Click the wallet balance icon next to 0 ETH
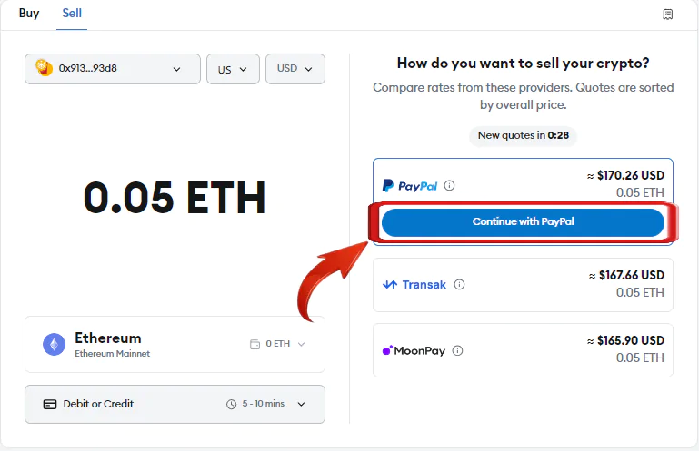 click(x=255, y=344)
